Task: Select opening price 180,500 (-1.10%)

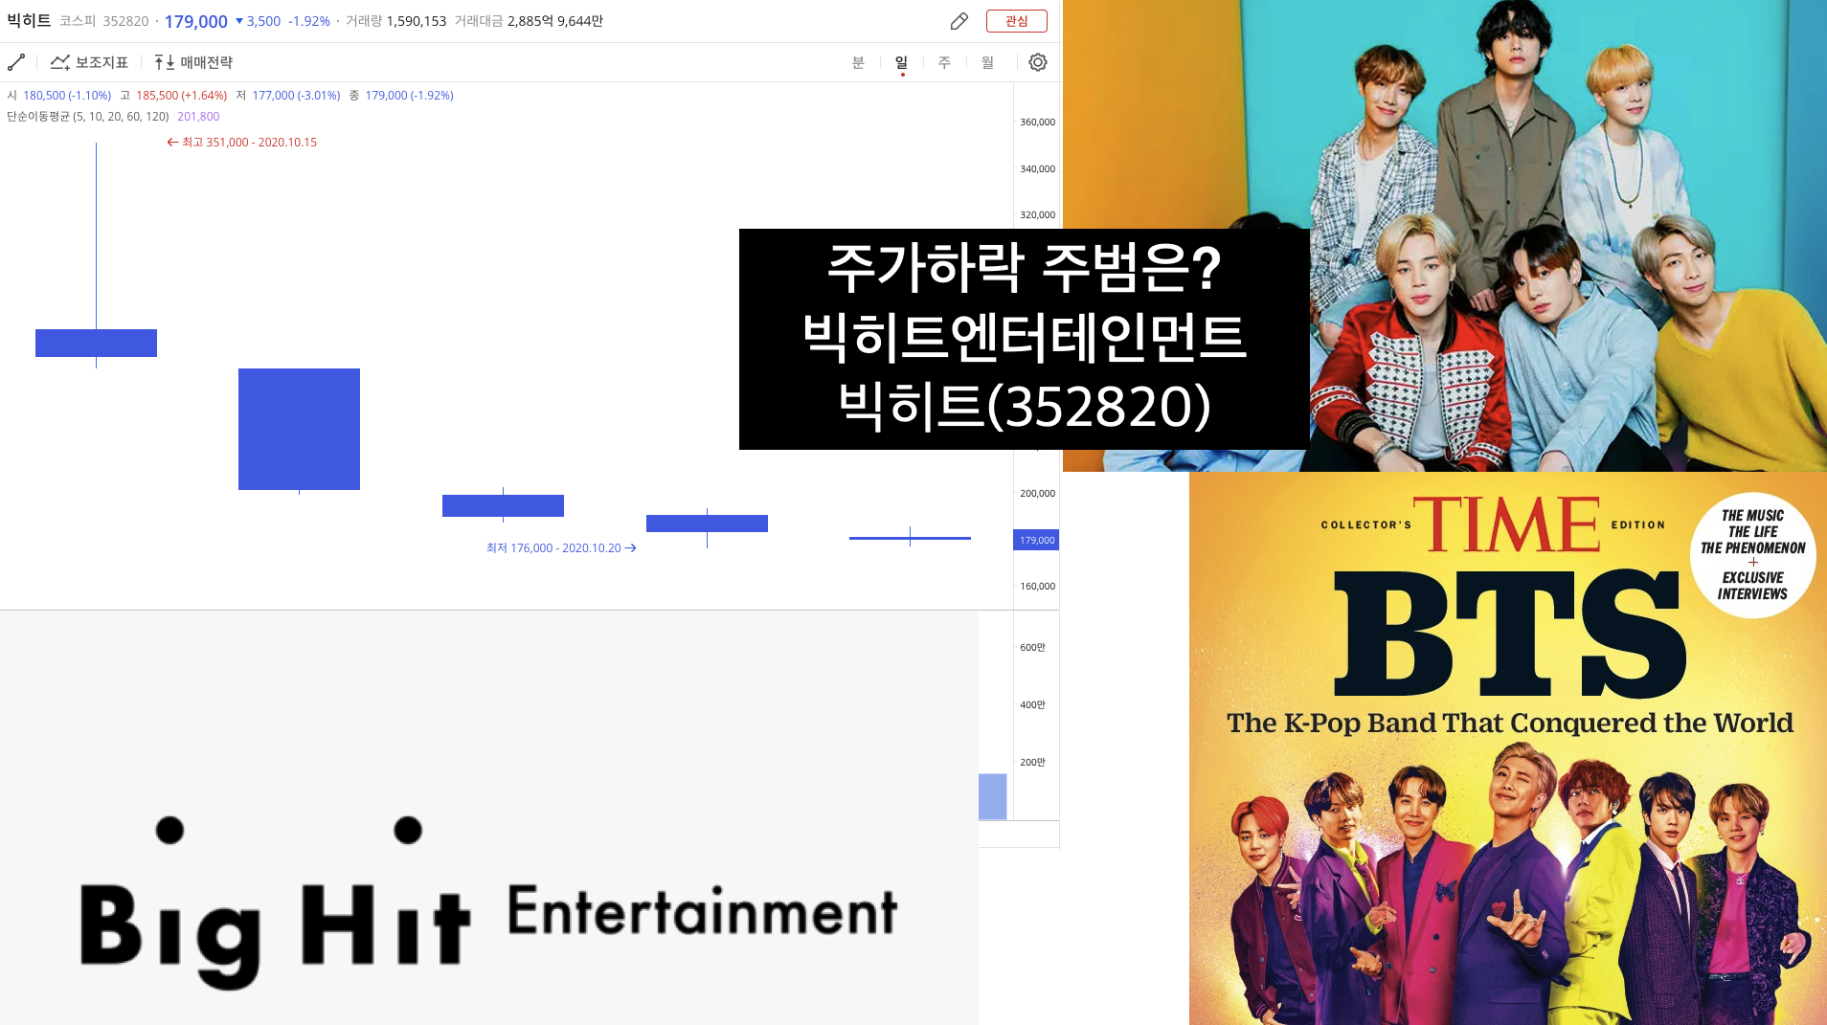Action: [67, 96]
